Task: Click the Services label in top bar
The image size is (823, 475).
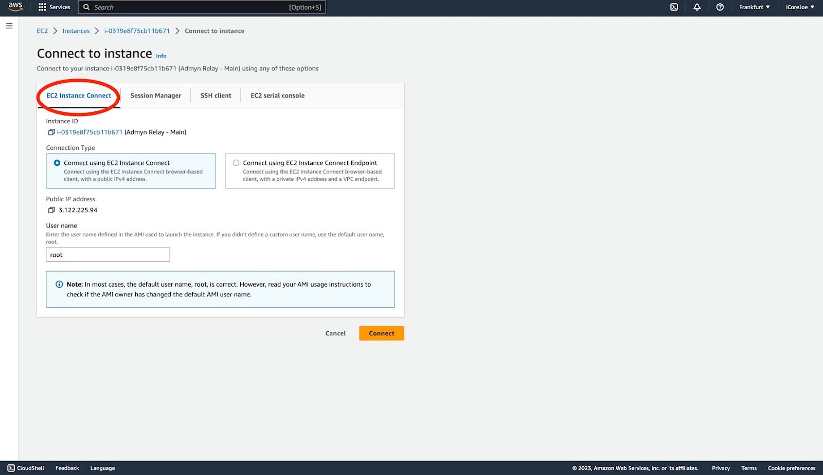Action: [60, 7]
